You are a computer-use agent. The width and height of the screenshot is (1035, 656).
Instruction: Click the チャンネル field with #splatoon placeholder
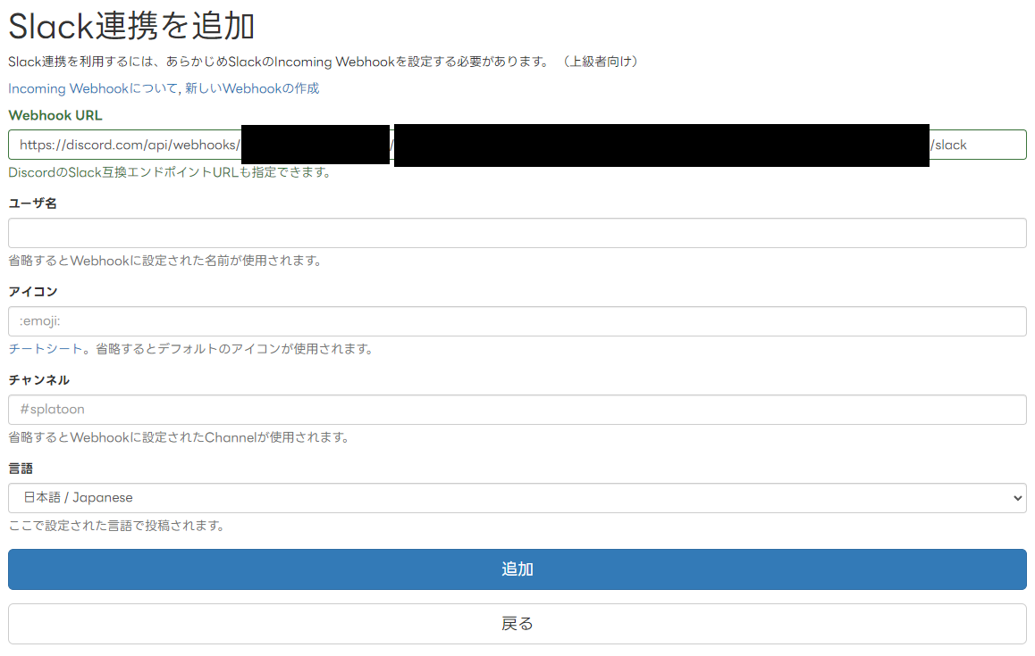coord(517,410)
